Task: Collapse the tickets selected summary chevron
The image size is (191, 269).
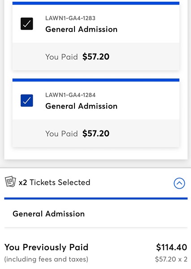Action: 179,183
